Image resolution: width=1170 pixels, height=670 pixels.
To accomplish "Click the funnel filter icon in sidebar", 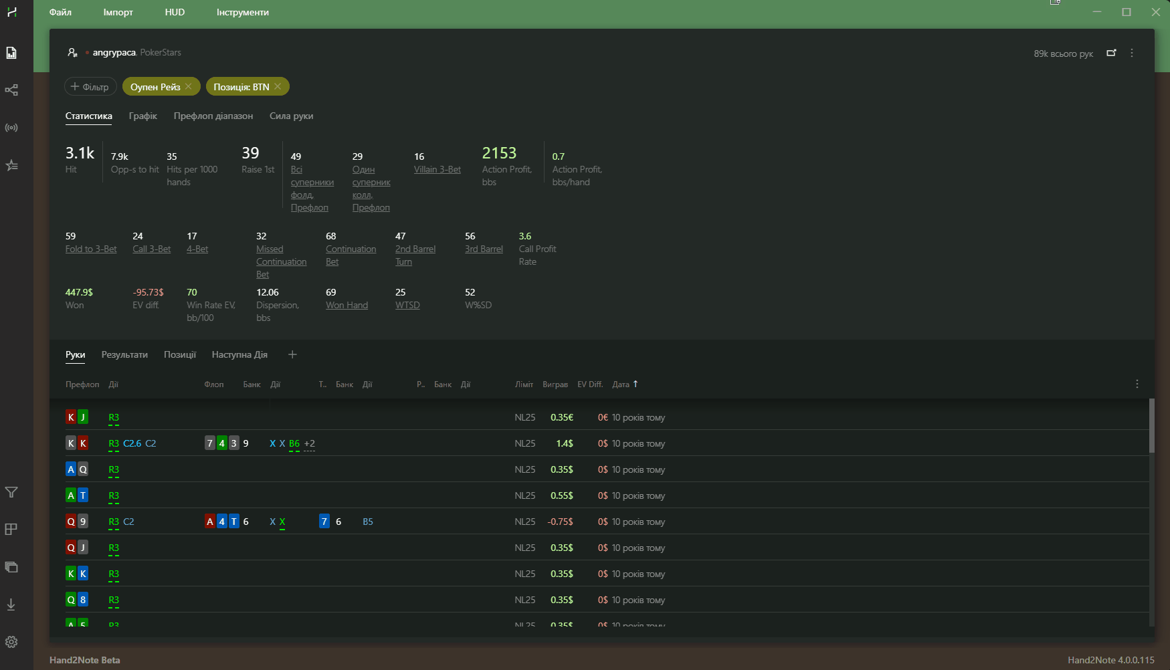I will tap(11, 492).
